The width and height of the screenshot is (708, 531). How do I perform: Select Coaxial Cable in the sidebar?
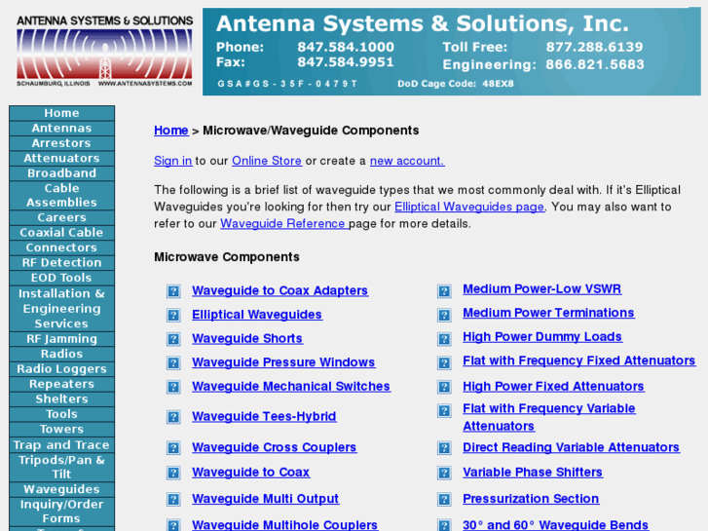pos(62,232)
